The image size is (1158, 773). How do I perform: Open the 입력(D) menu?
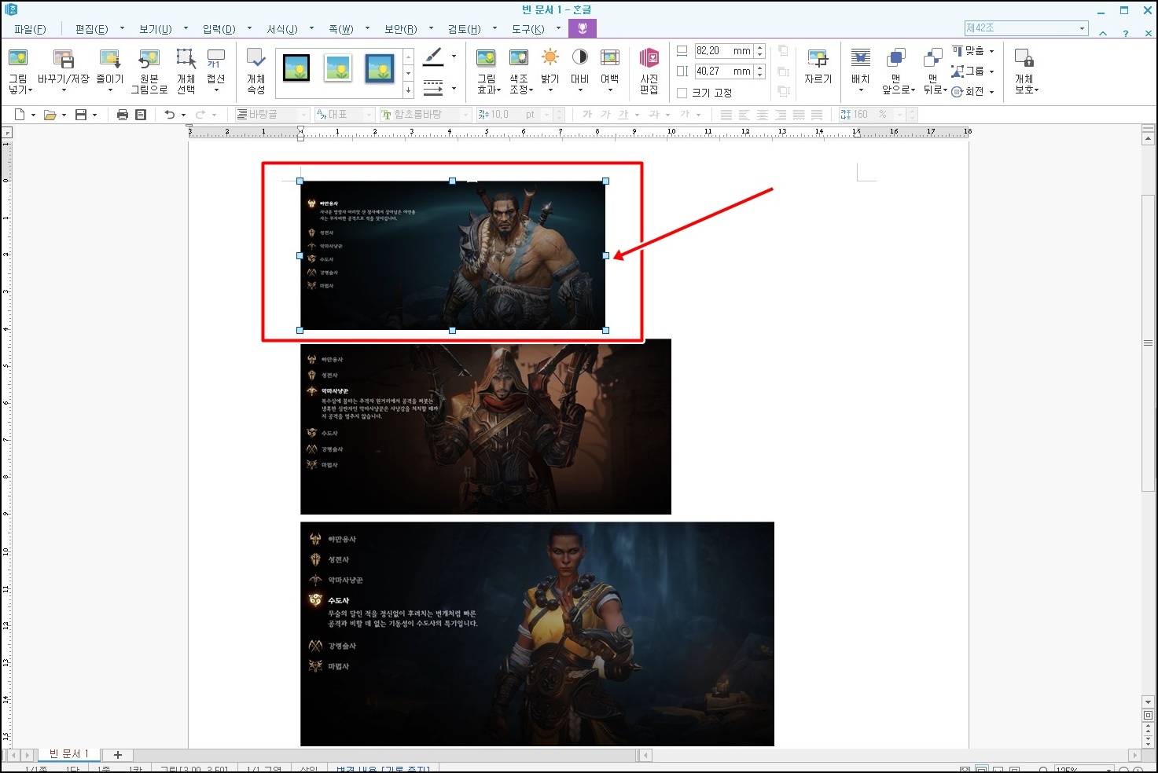[x=219, y=29]
